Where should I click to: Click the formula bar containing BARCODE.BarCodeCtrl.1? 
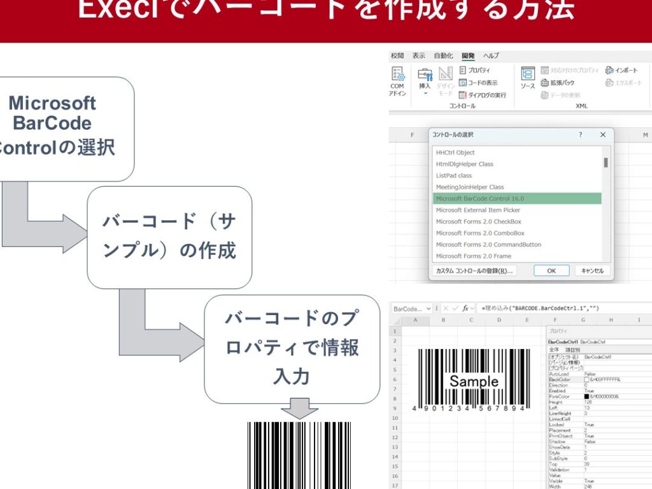tap(563, 308)
